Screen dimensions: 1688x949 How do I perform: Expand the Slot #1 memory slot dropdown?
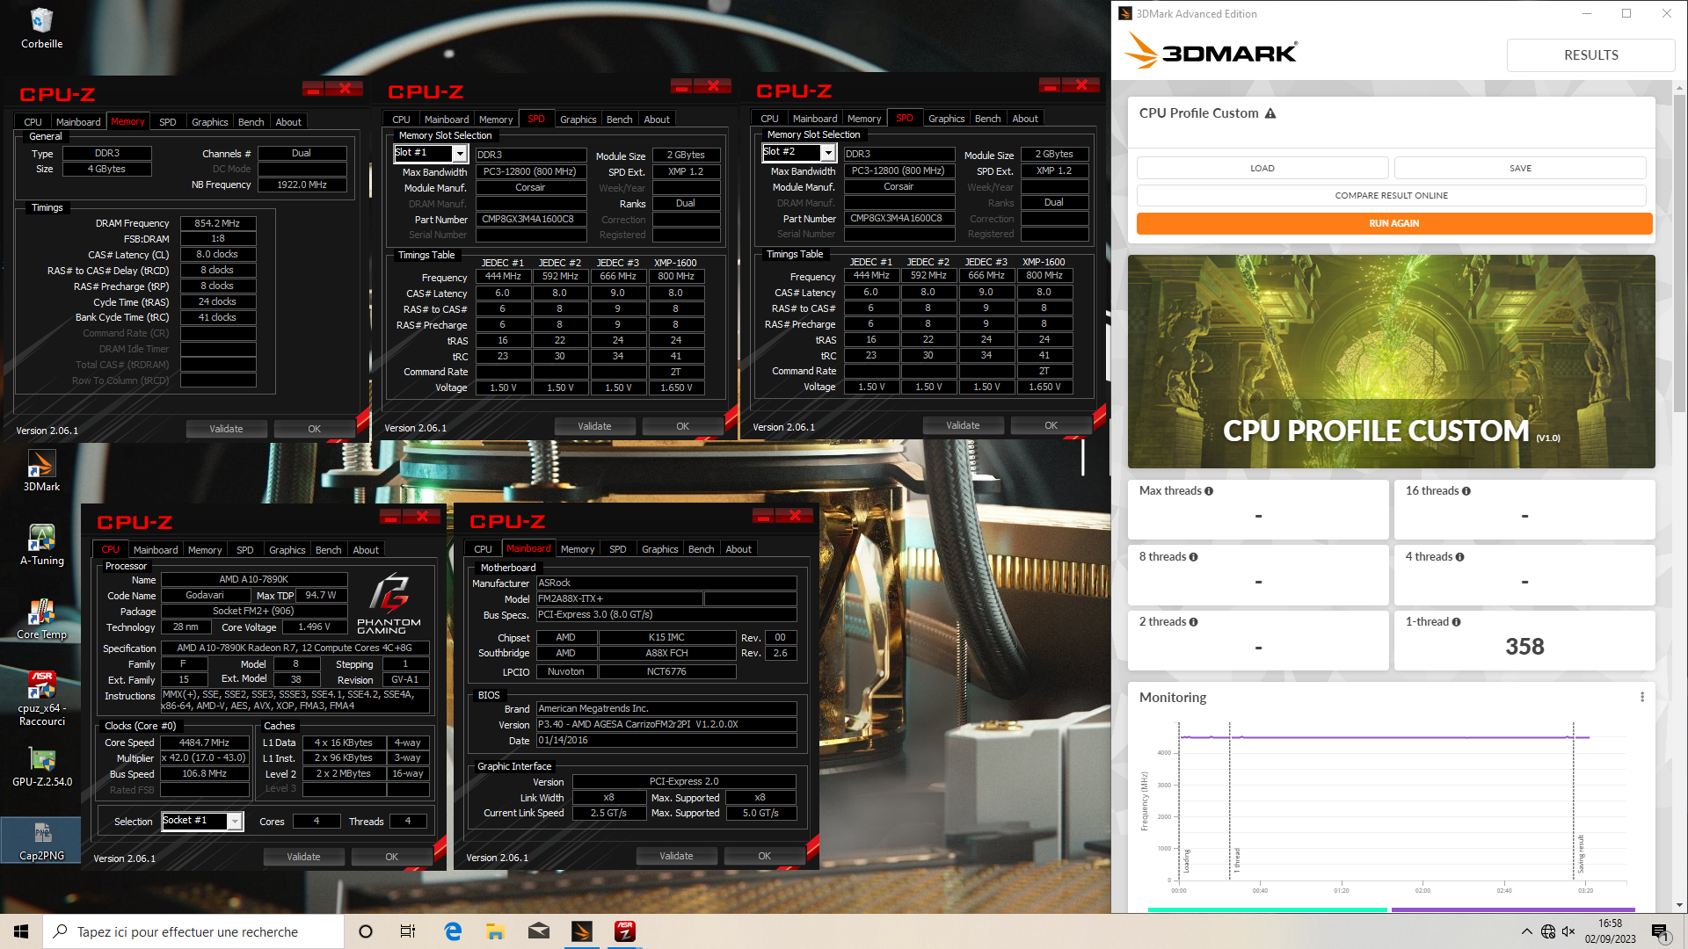(459, 154)
